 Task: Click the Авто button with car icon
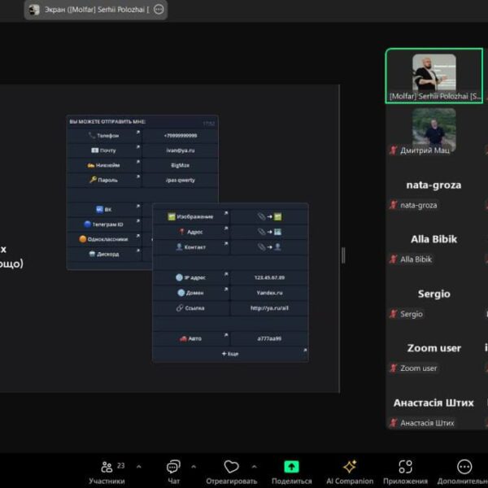click(191, 338)
